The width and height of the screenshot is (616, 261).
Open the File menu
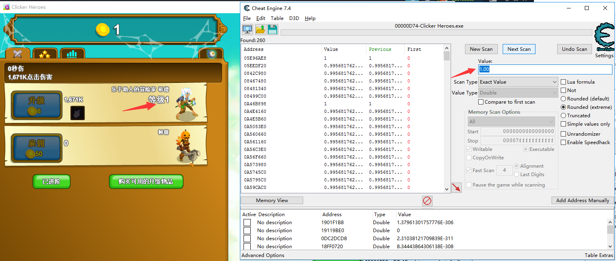pyautogui.click(x=247, y=18)
